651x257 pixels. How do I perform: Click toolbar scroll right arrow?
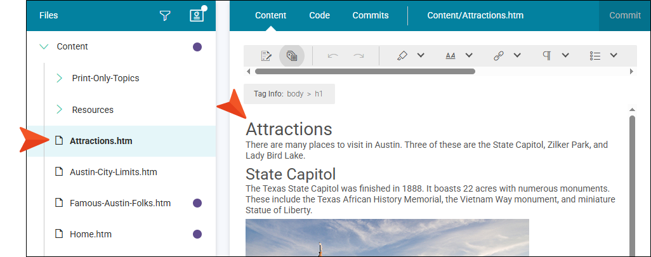[x=631, y=72]
